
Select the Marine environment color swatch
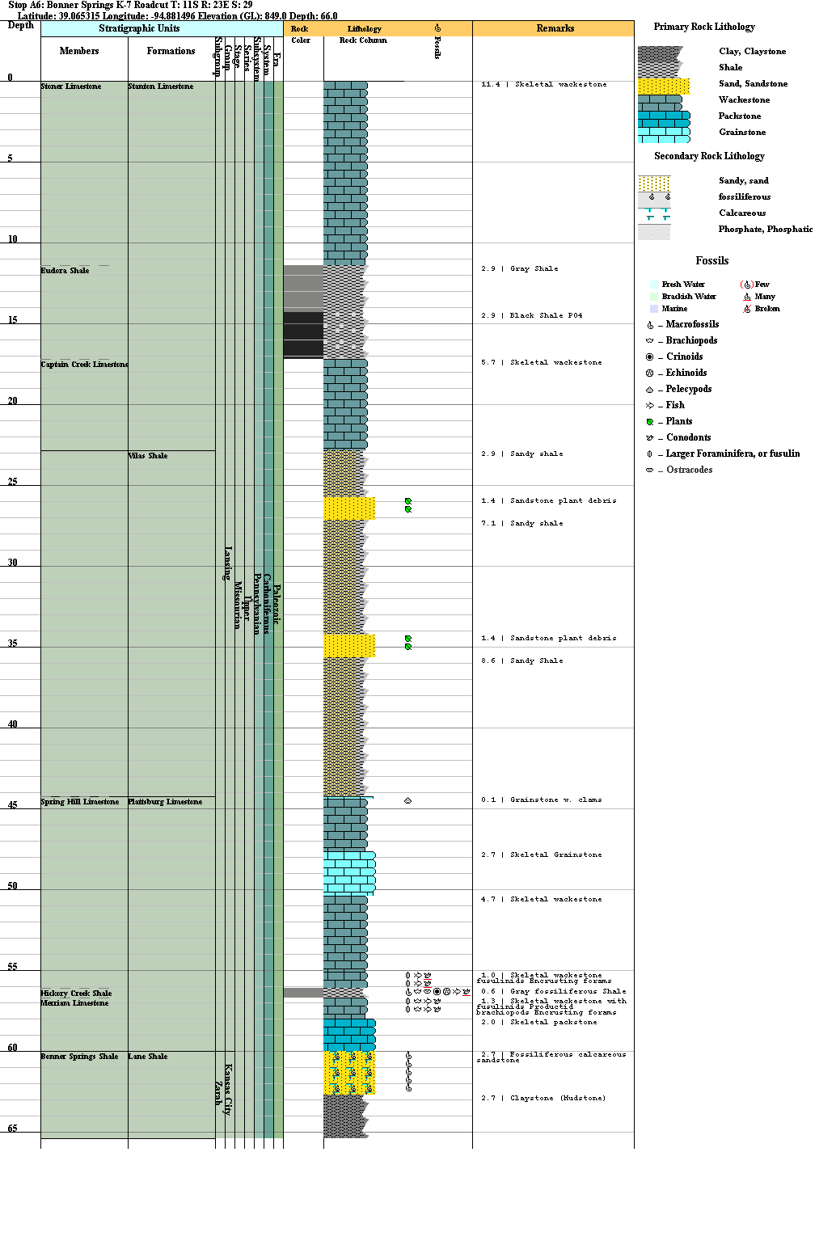654,309
